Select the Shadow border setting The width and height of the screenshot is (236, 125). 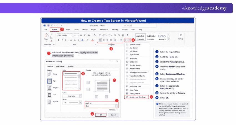[49, 88]
